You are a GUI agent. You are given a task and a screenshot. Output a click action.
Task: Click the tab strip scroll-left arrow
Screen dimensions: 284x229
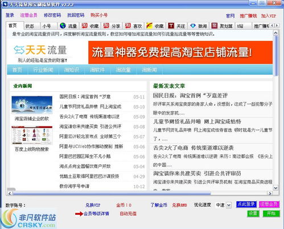[x=273, y=25]
